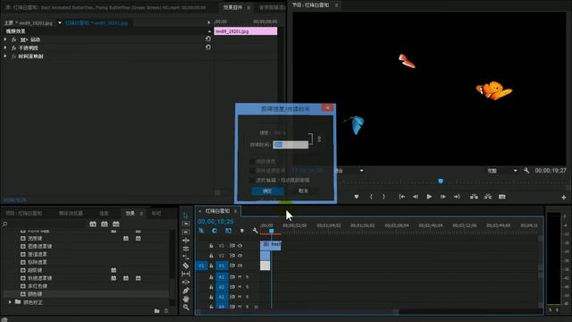
Task: Select the Hand tool
Action: pyautogui.click(x=186, y=299)
